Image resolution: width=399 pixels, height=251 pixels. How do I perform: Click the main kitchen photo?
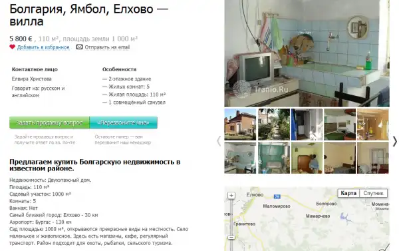pos(307,53)
